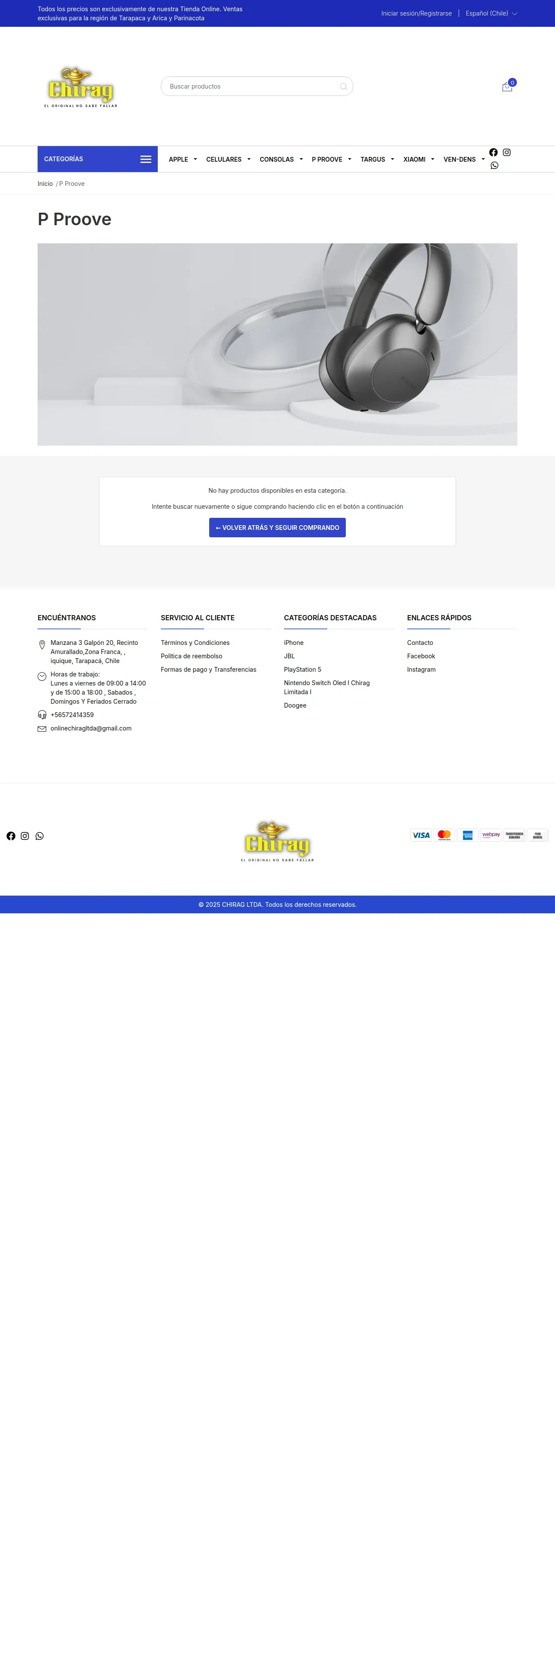Expand the VEN-DENS menu arrow
This screenshot has height=1665, width=555.
pos(483,159)
